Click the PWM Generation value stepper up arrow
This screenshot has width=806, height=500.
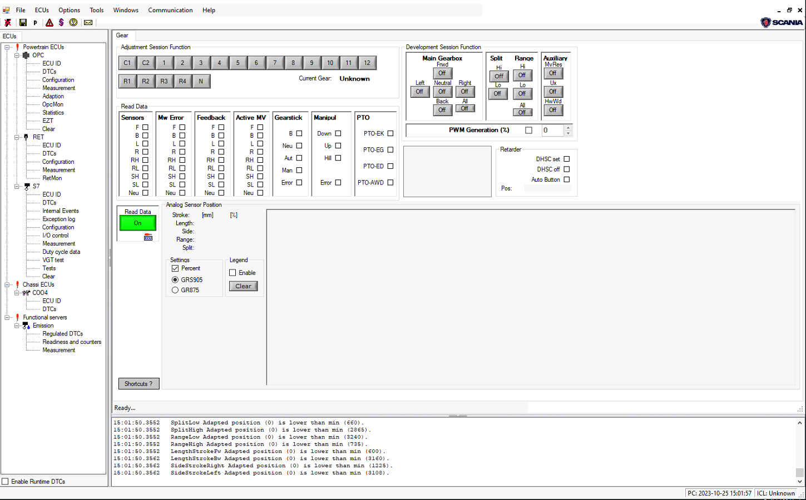click(568, 128)
